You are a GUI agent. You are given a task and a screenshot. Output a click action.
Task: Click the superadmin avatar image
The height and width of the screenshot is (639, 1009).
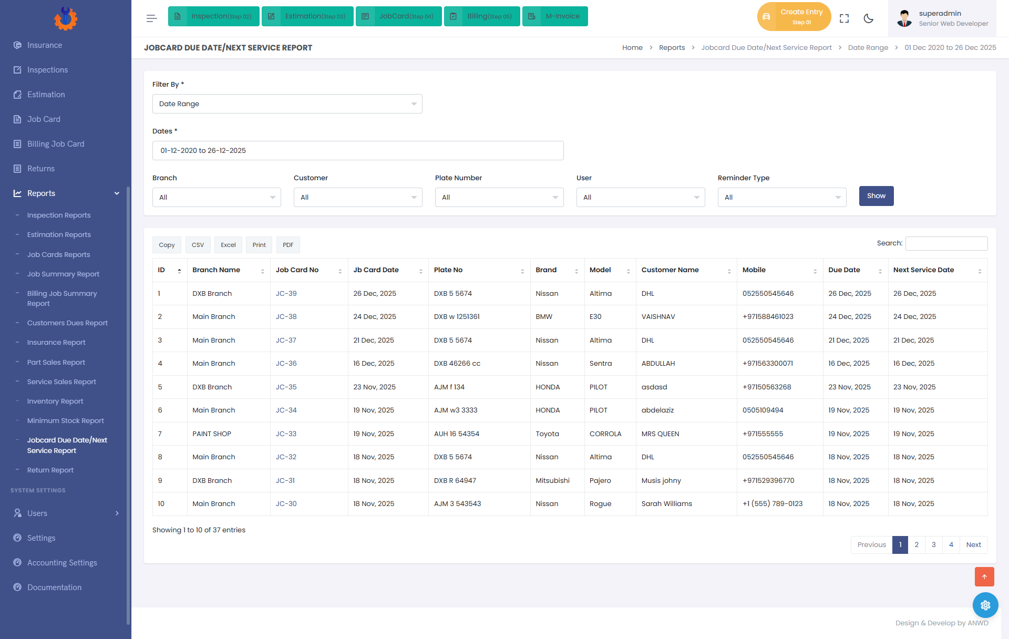(x=904, y=18)
